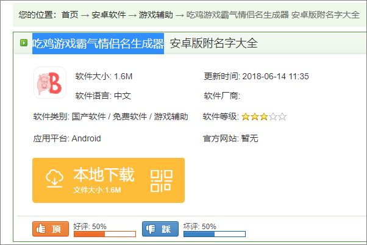Open the QR code icon on download button
Viewport: 367px width, 245px height.
click(x=162, y=181)
